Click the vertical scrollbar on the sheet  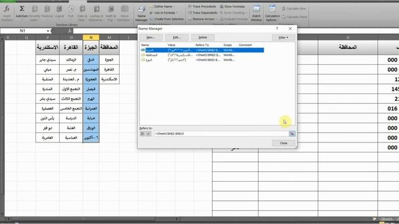tap(2, 127)
